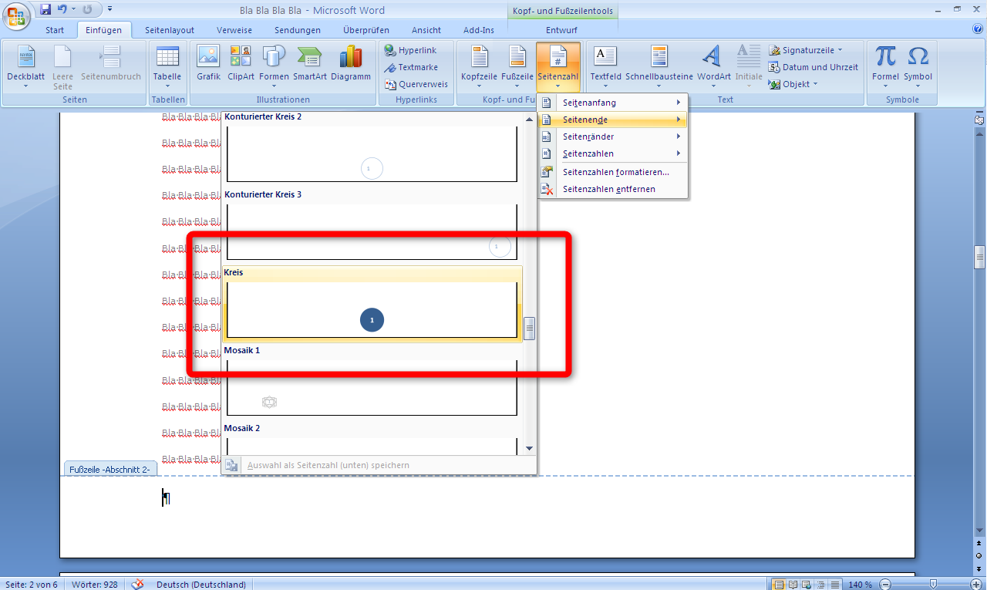Open Seitenzahlen formatieren dialog
The width and height of the screenshot is (987, 590).
tap(615, 172)
